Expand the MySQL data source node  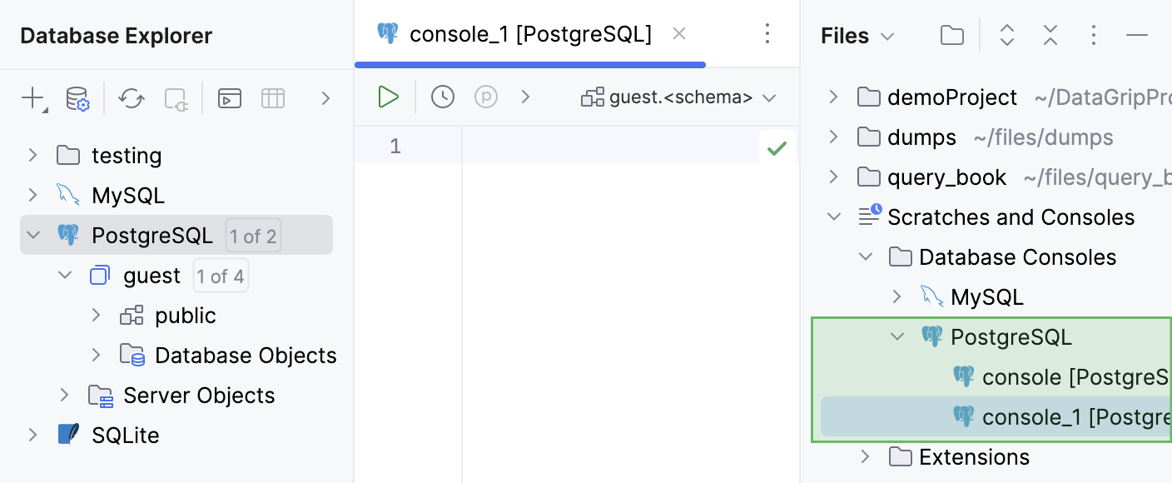click(x=32, y=196)
